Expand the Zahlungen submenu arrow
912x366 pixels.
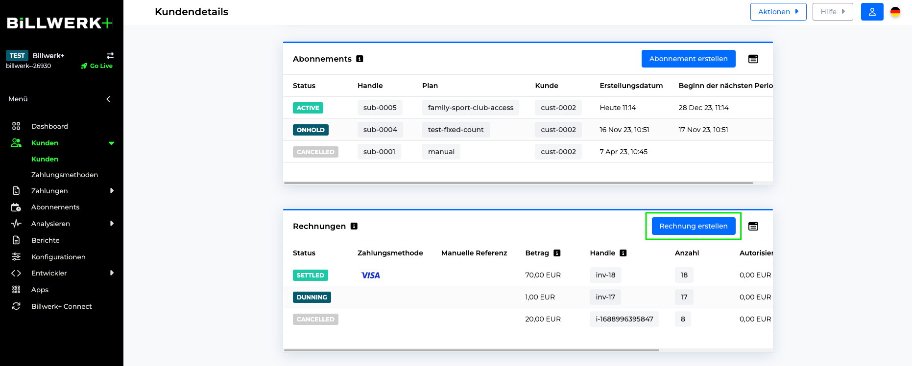click(x=112, y=191)
